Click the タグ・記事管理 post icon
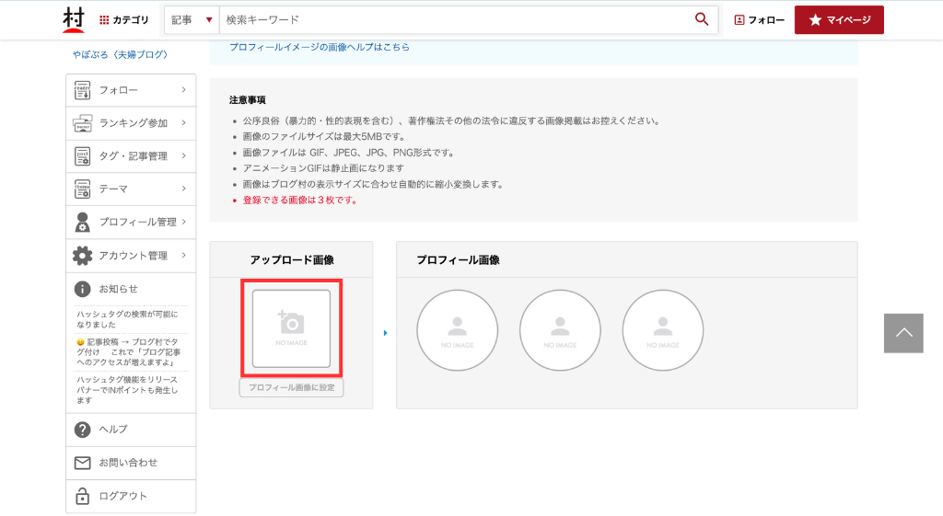This screenshot has width=943, height=516. (82, 156)
